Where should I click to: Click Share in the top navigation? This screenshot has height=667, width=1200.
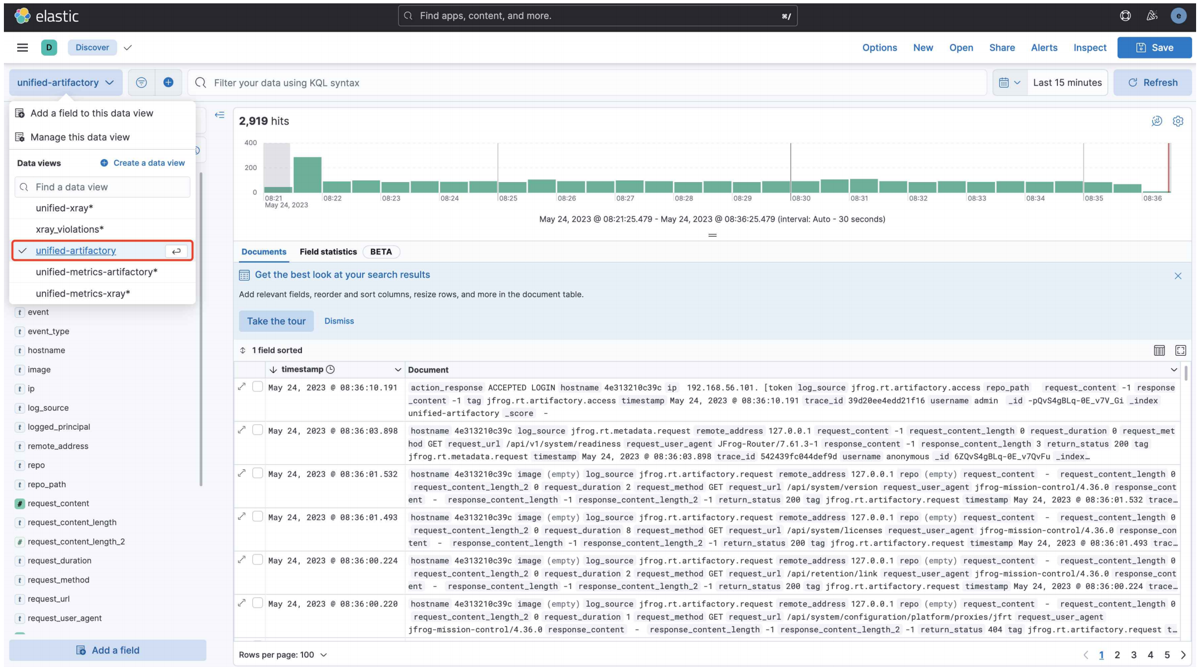tap(1002, 48)
